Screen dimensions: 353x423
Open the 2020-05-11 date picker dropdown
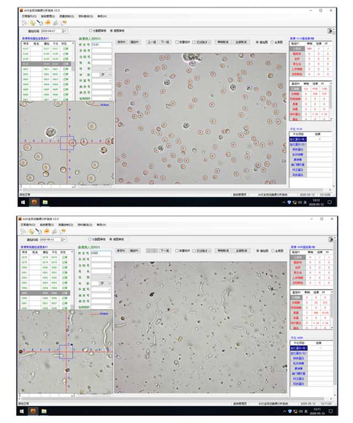pos(63,240)
